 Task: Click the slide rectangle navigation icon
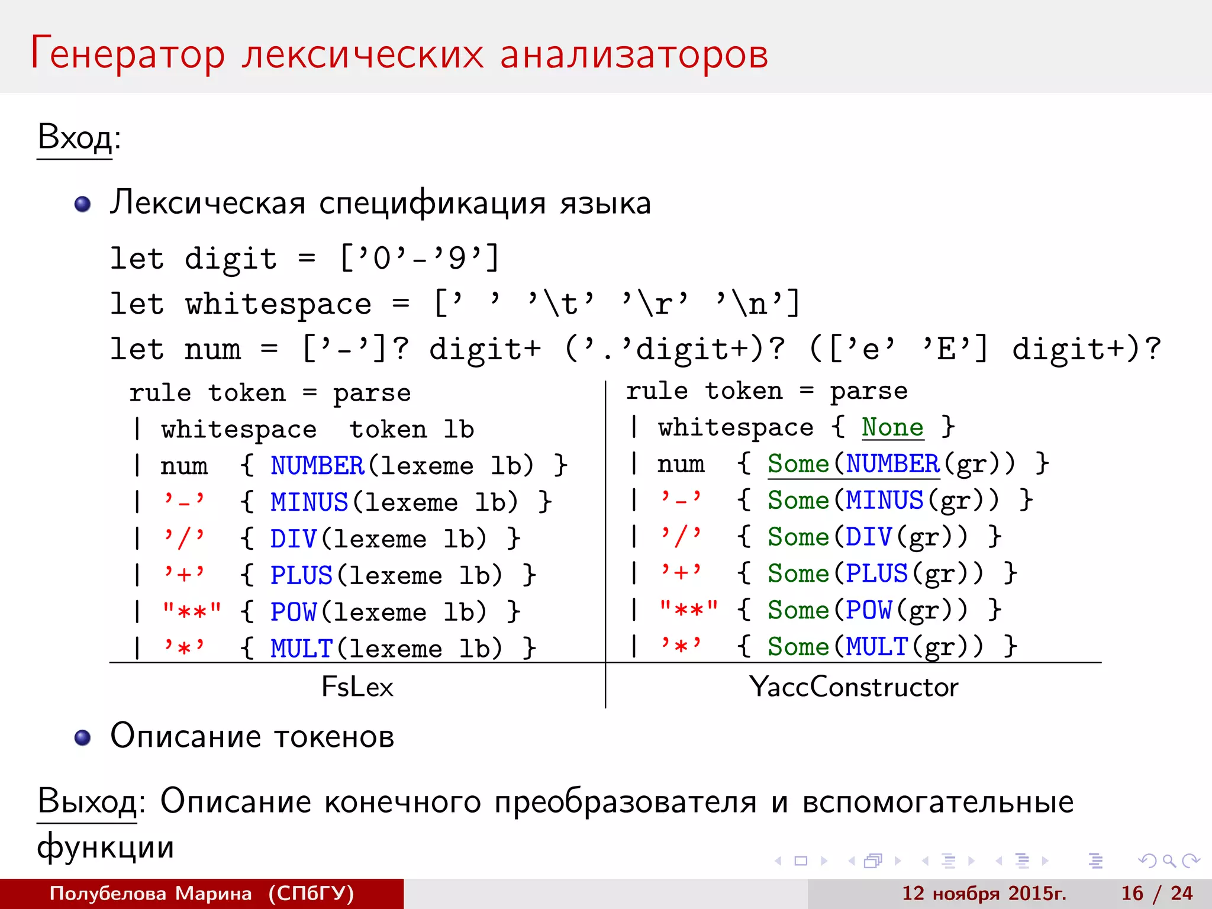click(x=801, y=861)
